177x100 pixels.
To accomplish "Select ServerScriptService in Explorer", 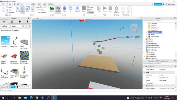I will point(153,48).
